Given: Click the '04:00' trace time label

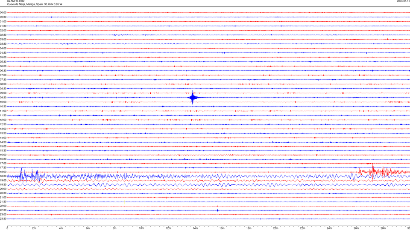Looking at the screenshot, I should tap(3, 48).
